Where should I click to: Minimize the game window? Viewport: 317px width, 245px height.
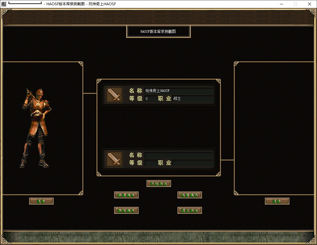point(281,4)
